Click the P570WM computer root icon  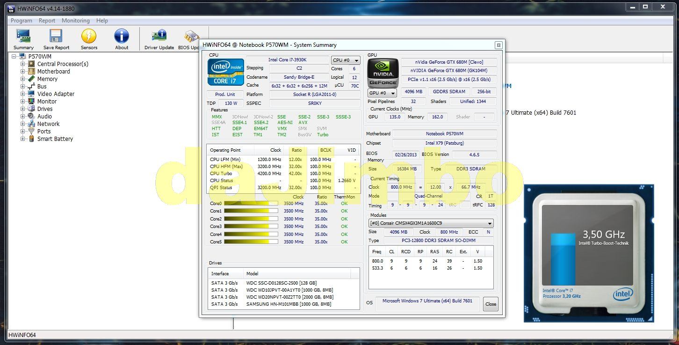(x=22, y=57)
